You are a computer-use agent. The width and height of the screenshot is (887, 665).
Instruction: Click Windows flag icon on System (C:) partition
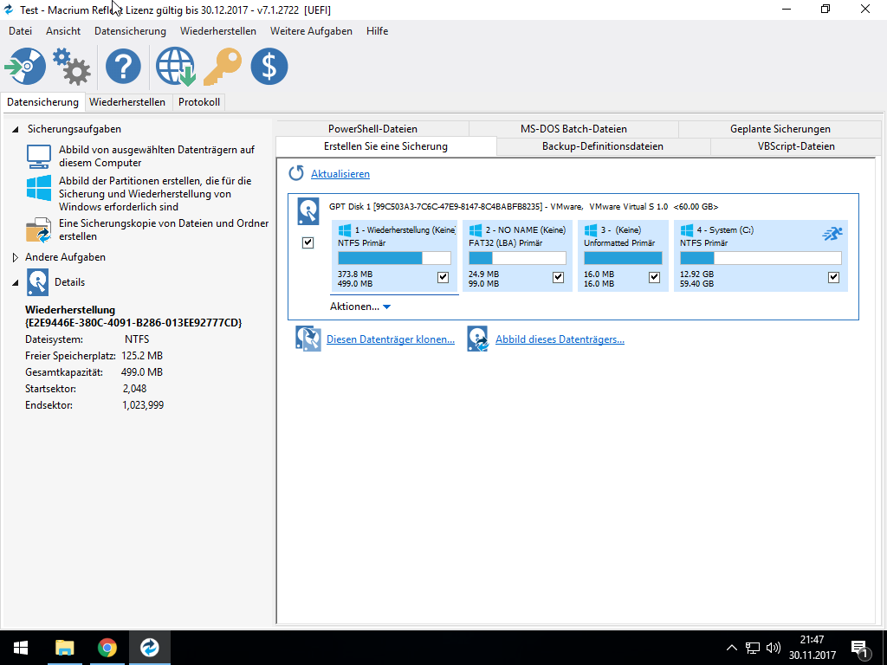(687, 230)
